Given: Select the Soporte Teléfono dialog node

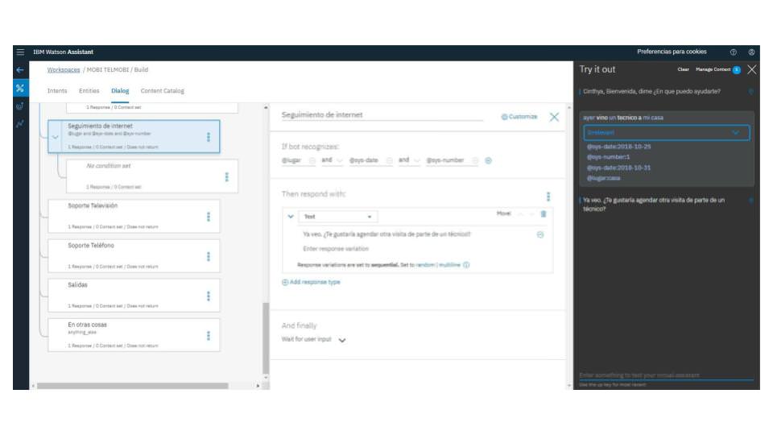Looking at the screenshot, I should coord(134,255).
